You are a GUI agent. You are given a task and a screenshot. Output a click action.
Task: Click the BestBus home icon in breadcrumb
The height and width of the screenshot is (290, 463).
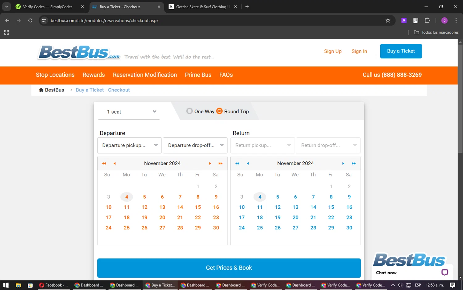click(x=41, y=90)
